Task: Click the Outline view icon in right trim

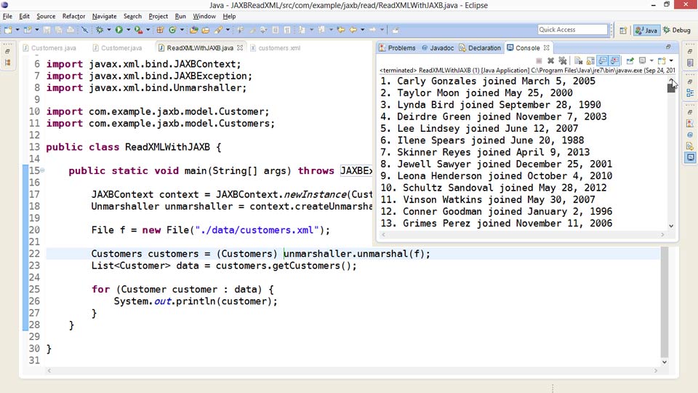Action: click(x=690, y=92)
